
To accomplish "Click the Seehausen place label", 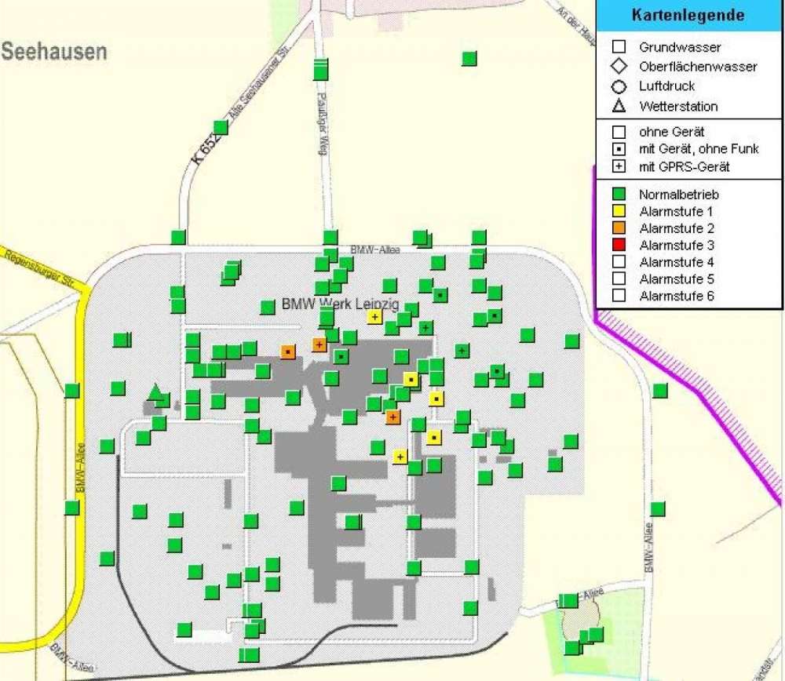I will tap(54, 52).
